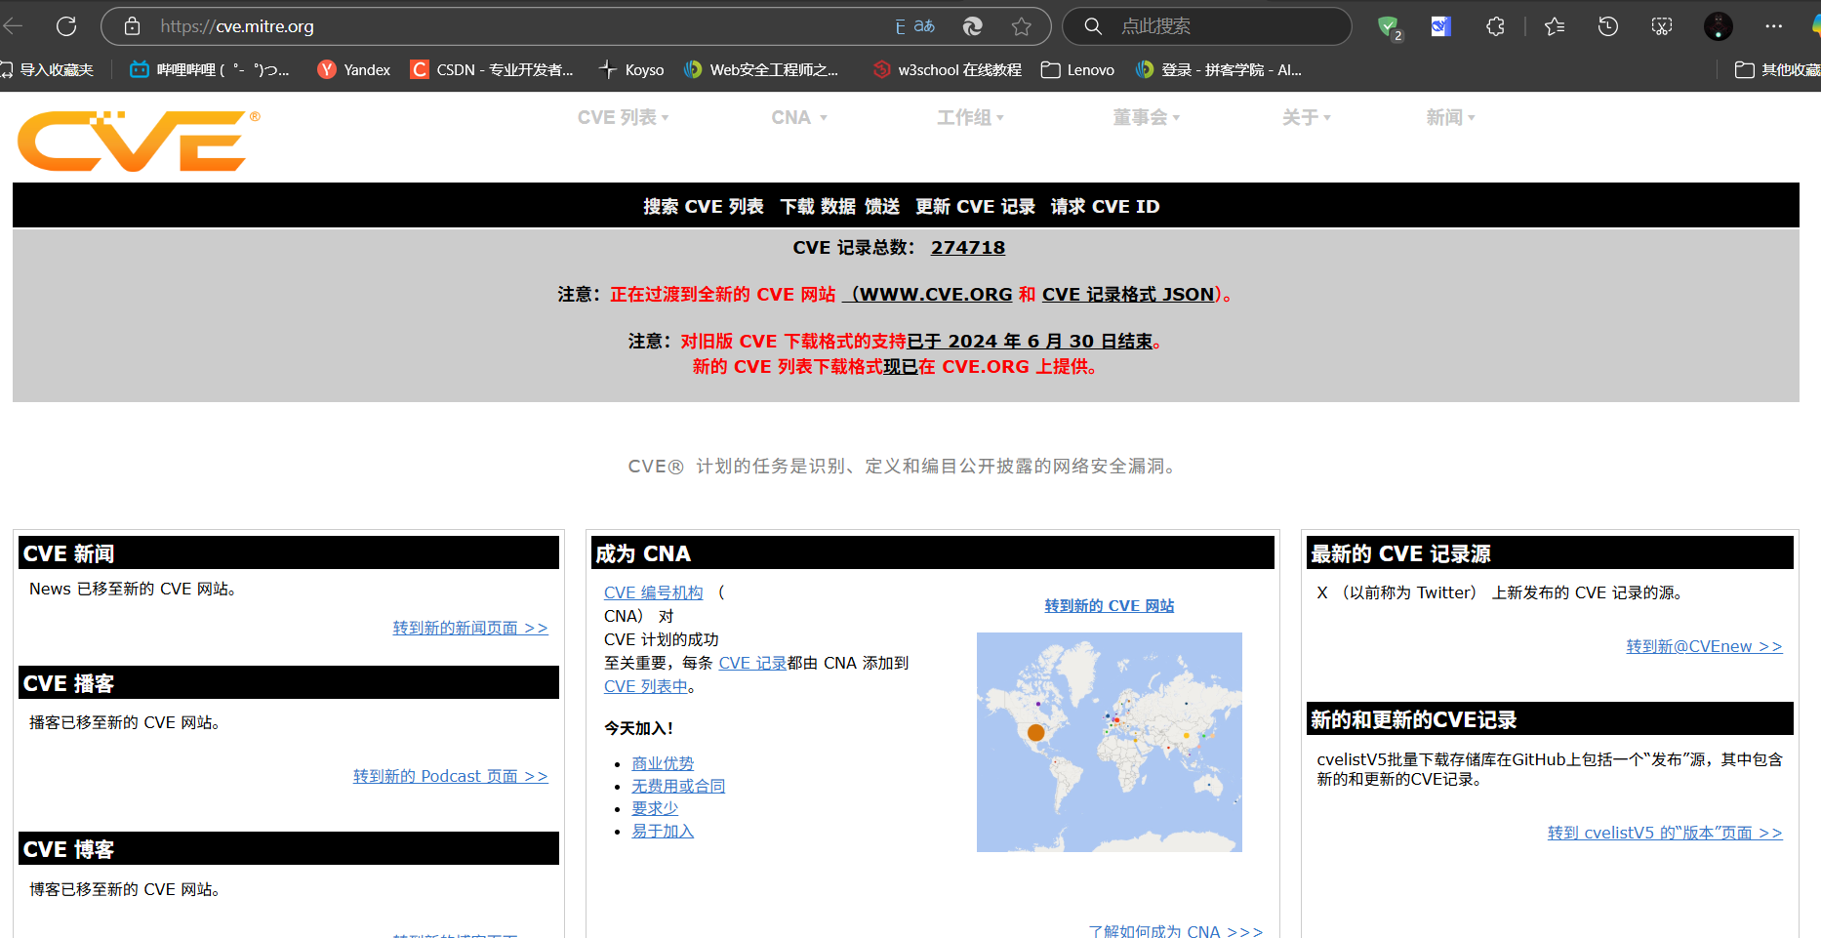
Task: Click the back arrow icon
Action: coord(14,26)
